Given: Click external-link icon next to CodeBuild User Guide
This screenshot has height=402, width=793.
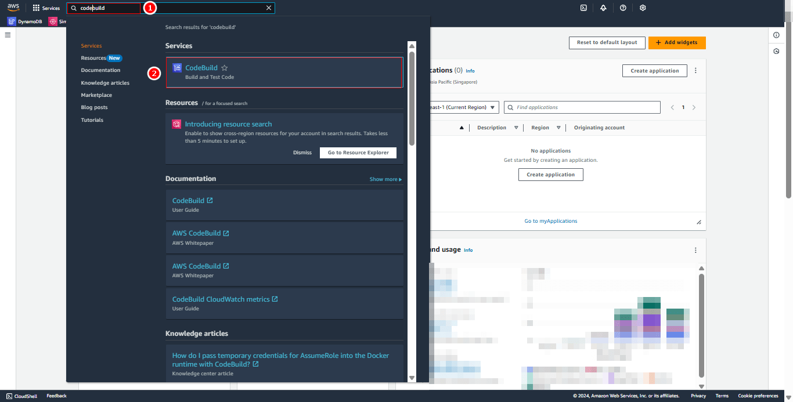Looking at the screenshot, I should (x=210, y=201).
